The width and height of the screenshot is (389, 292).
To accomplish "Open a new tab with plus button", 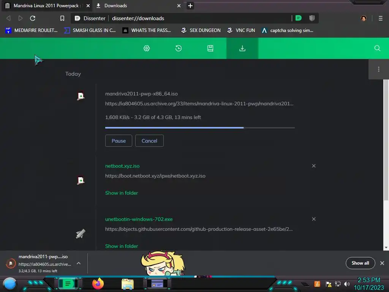I will point(190,5).
